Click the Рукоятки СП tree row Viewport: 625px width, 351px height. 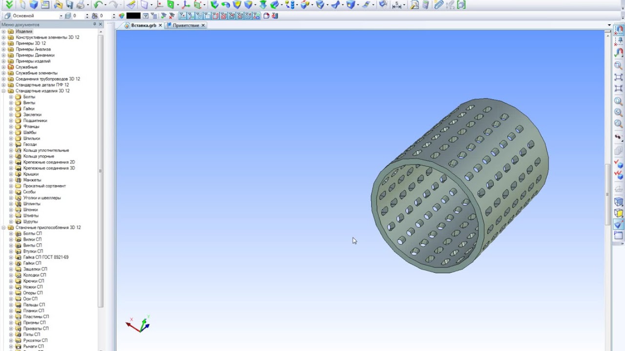coord(35,341)
